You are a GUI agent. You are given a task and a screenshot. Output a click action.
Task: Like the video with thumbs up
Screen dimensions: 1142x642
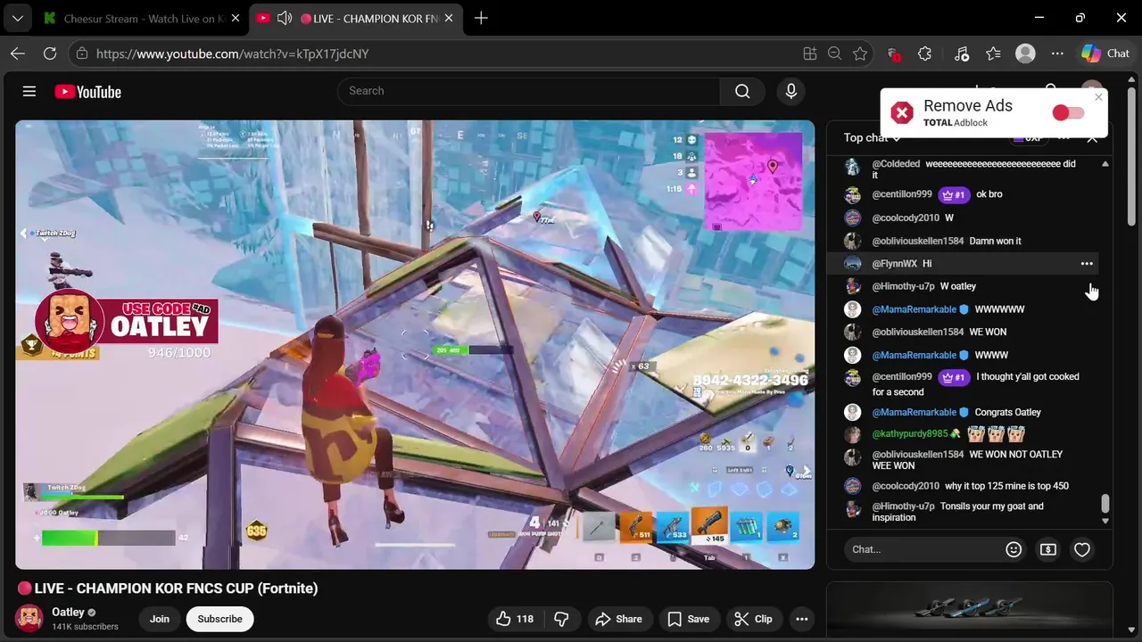[x=515, y=619]
